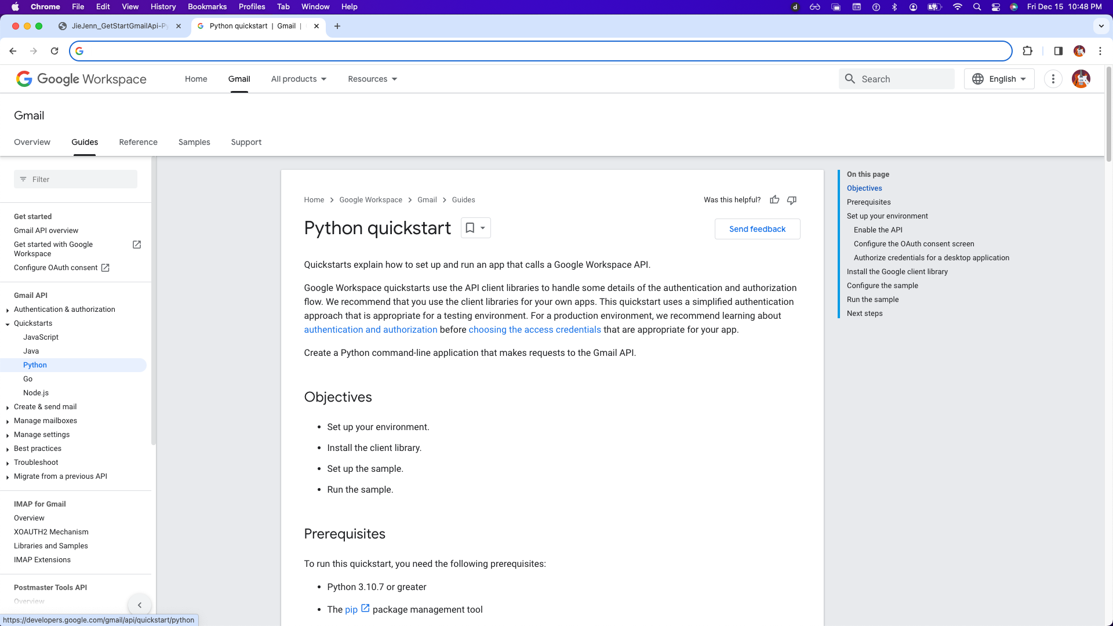Image resolution: width=1113 pixels, height=626 pixels.
Task: Jump to Enable the API section
Action: 878,230
